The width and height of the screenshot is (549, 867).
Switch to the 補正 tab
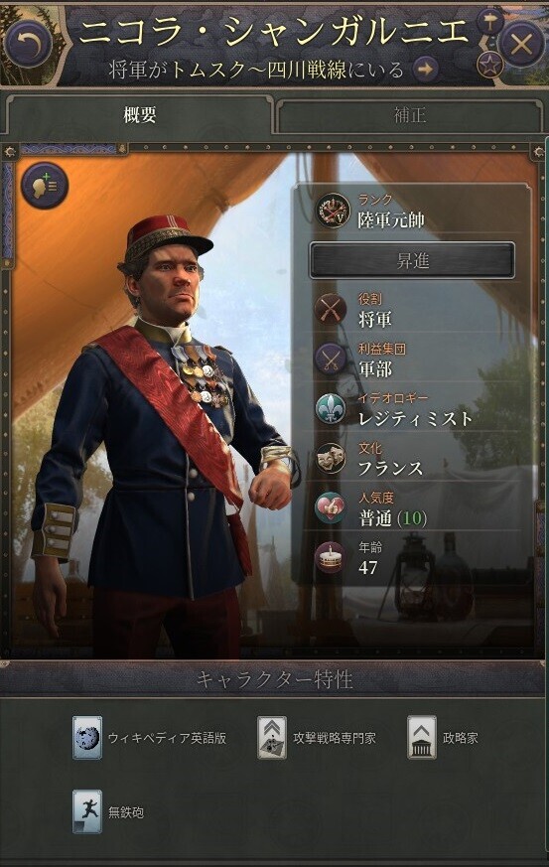point(410,115)
